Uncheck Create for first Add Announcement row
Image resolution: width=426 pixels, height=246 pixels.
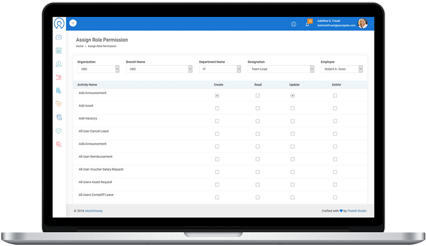click(x=217, y=96)
